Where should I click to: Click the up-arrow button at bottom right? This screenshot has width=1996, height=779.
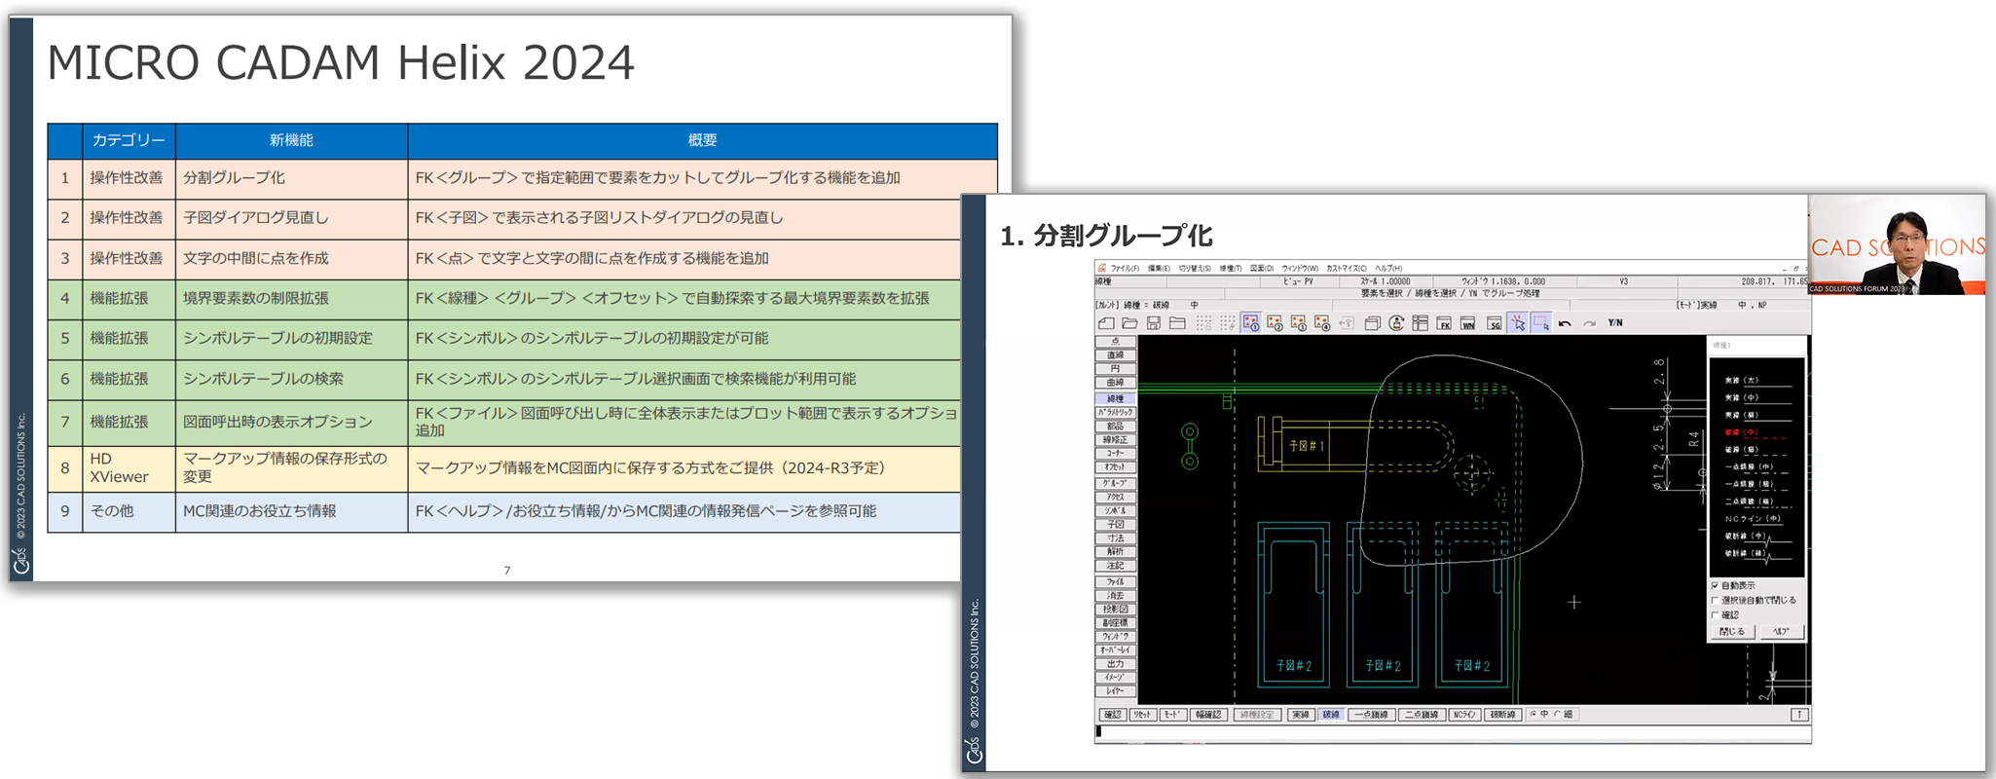coord(1799,715)
